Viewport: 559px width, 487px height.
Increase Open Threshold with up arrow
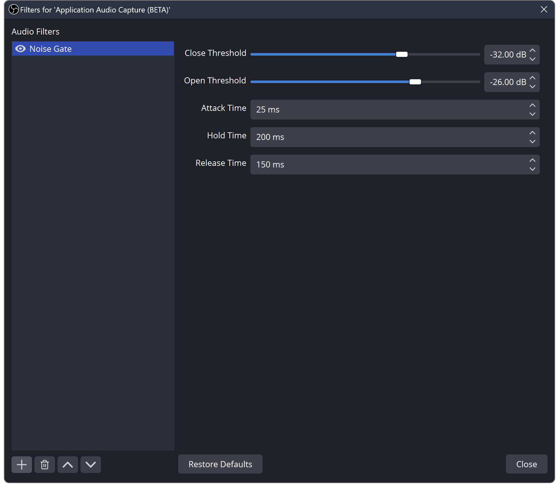coord(532,78)
